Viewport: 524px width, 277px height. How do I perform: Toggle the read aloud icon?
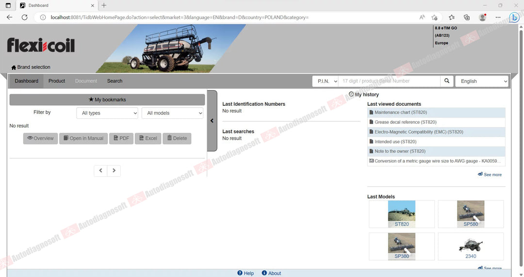[422, 17]
